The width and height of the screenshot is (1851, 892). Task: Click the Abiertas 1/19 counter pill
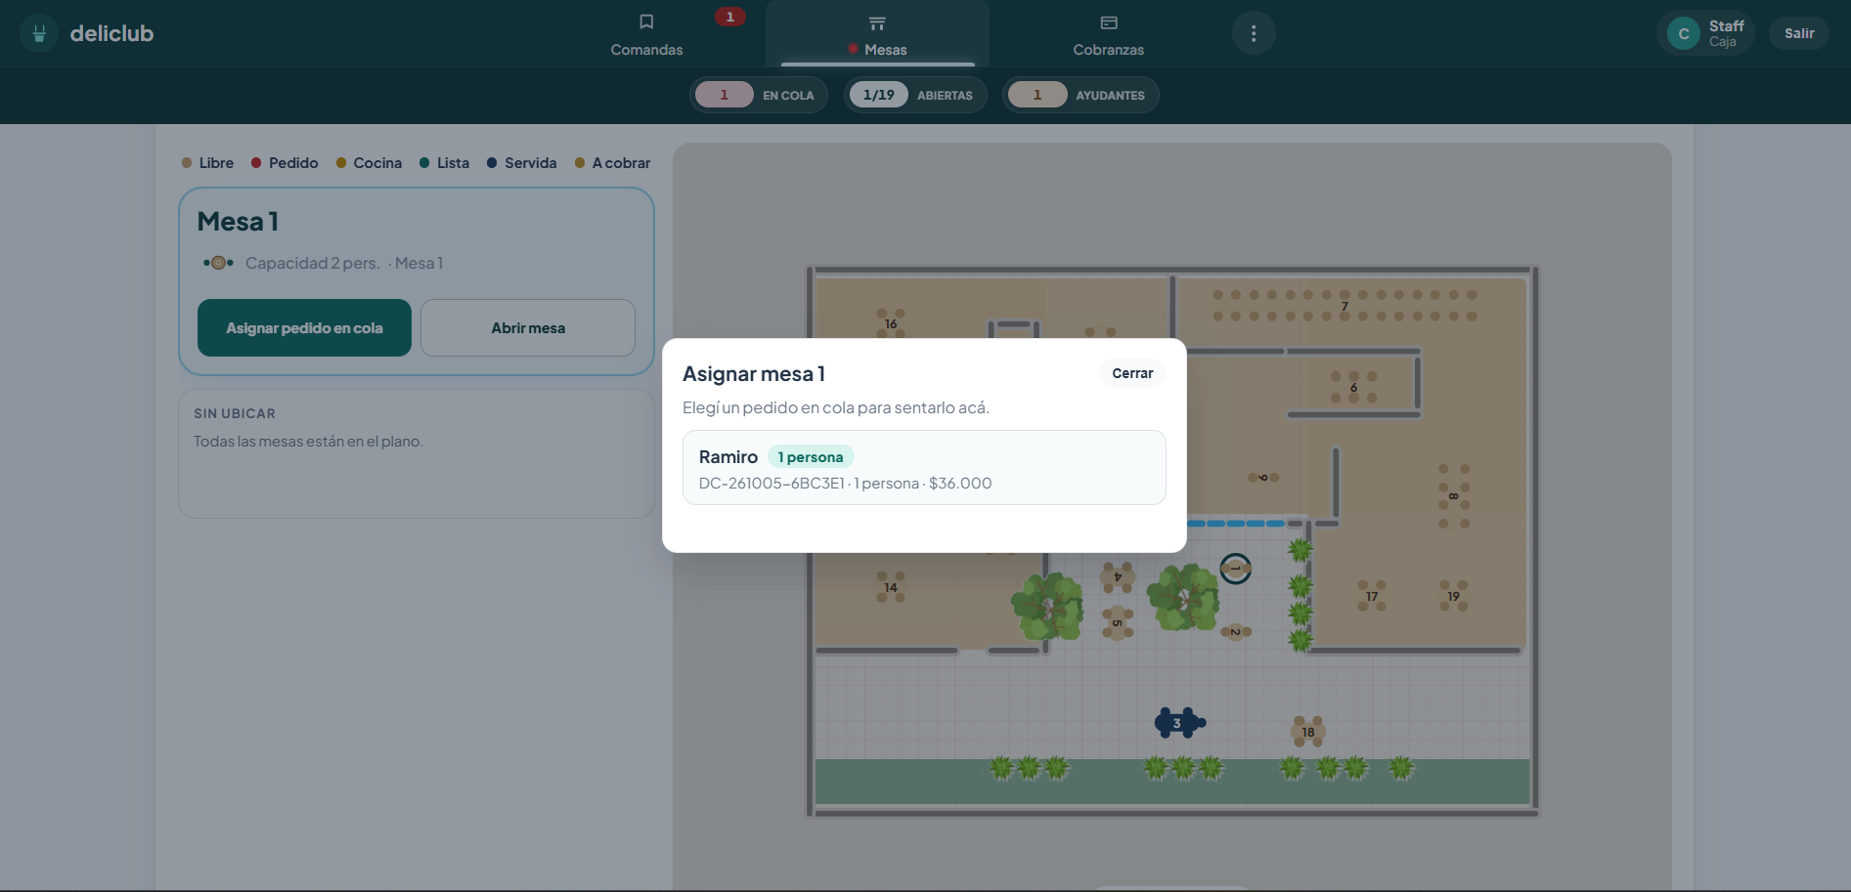coord(915,95)
